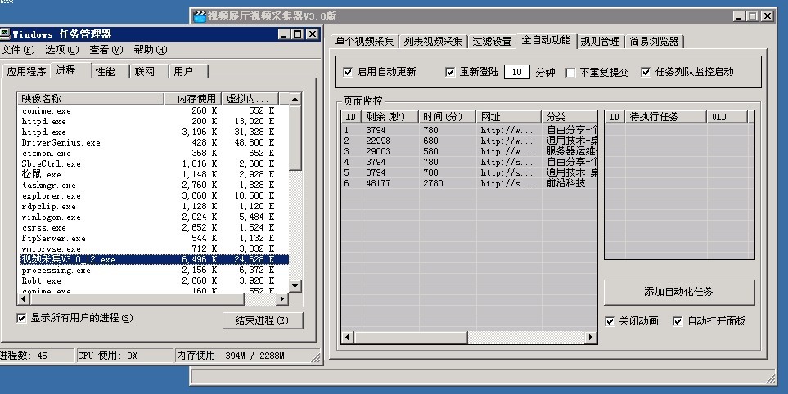Enable 不重复提交 checkbox

click(x=570, y=73)
